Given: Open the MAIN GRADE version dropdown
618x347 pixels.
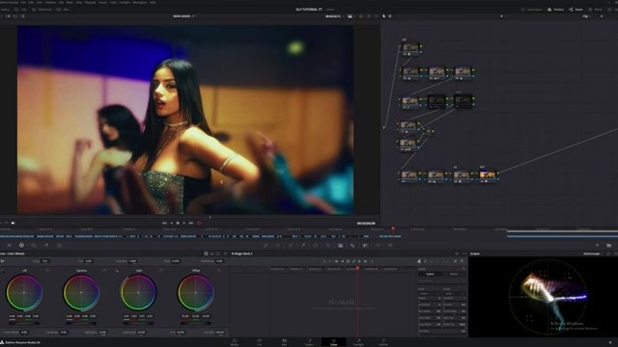Looking at the screenshot, I should [184, 16].
